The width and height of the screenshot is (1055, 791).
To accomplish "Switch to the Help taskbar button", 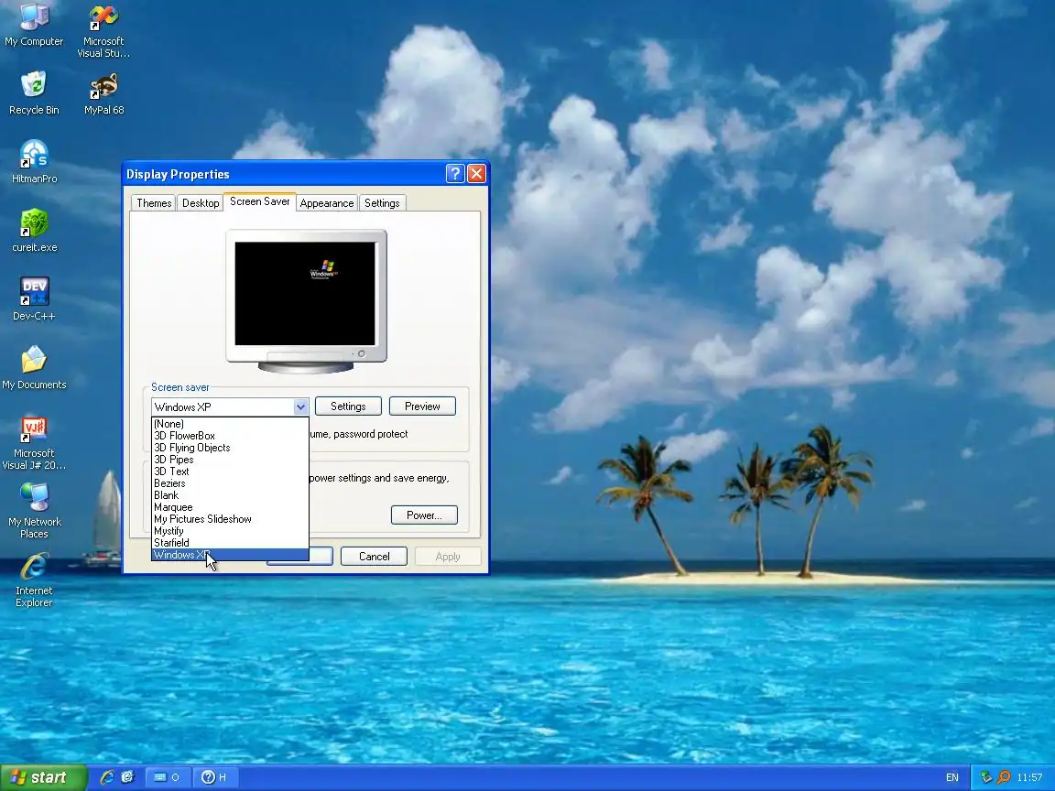I will pos(214,777).
